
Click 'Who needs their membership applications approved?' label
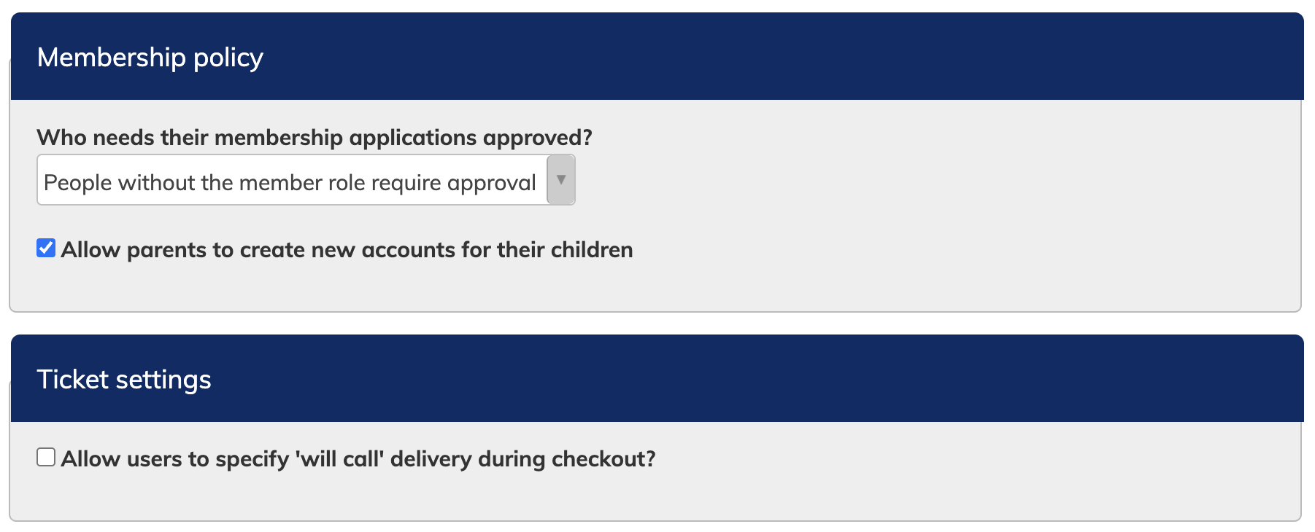pyautogui.click(x=314, y=138)
